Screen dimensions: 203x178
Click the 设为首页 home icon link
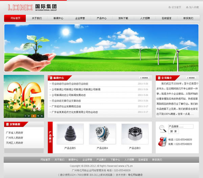(x=175, y=7)
